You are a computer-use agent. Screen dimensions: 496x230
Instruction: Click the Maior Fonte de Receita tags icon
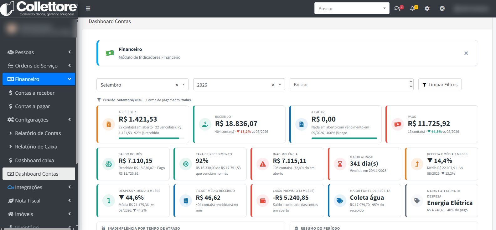[340, 201]
